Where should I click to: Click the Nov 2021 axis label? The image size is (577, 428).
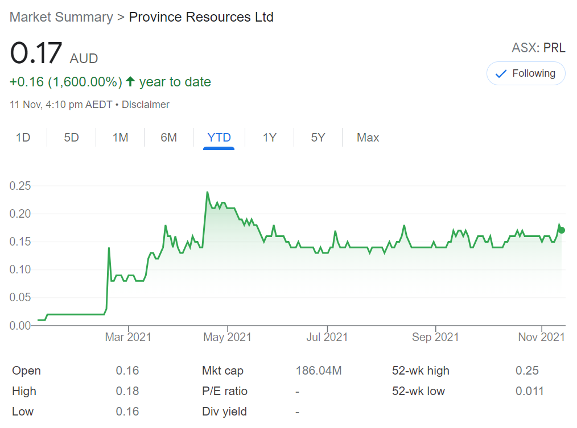pos(541,337)
